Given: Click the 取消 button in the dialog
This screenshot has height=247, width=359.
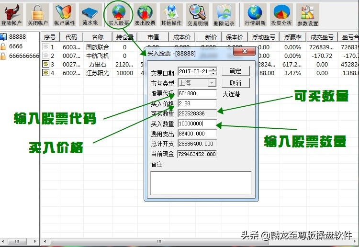Looking at the screenshot, I should (236, 83).
